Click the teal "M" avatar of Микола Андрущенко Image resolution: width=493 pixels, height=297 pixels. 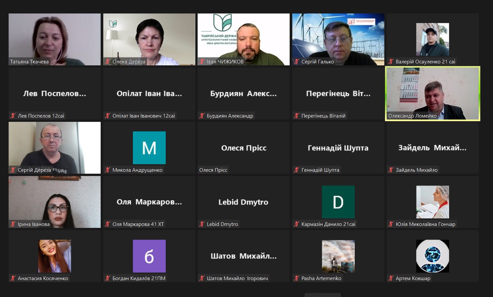[x=149, y=148]
